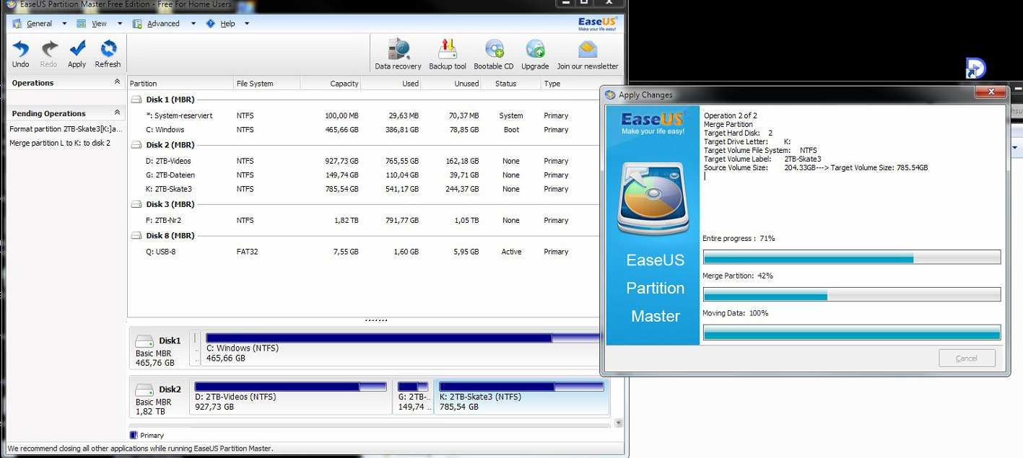This screenshot has width=1023, height=458.
Task: Open the Backup tool
Action: pyautogui.click(x=448, y=49)
